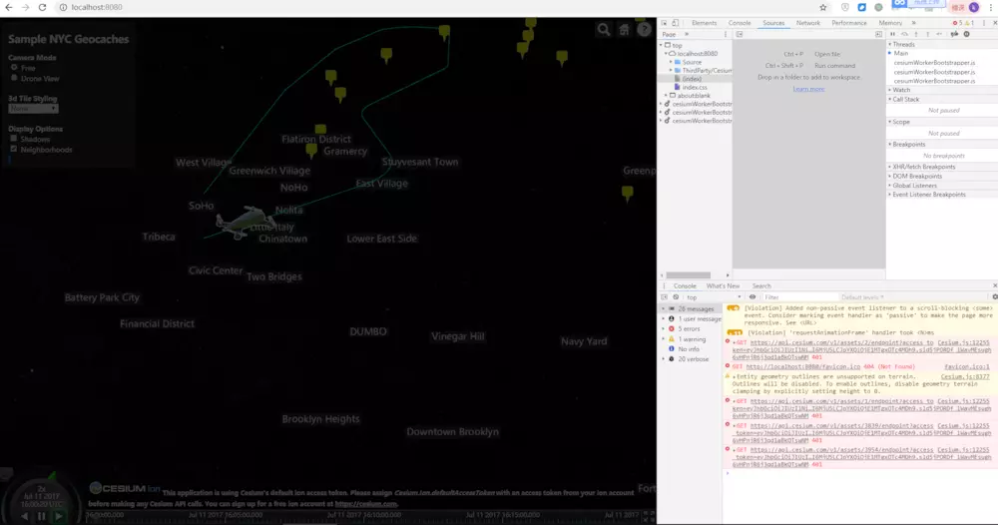Open console settings gear

point(994,297)
